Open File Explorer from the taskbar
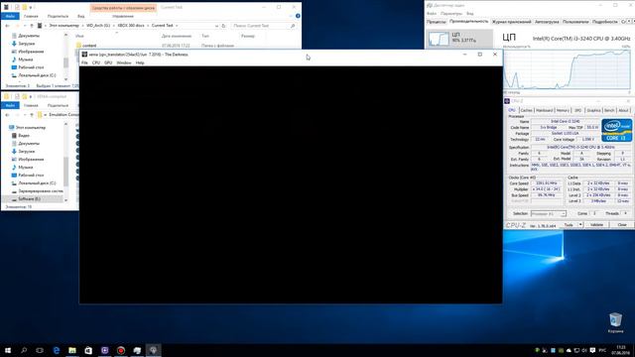This screenshot has width=635, height=357. pyautogui.click(x=72, y=350)
